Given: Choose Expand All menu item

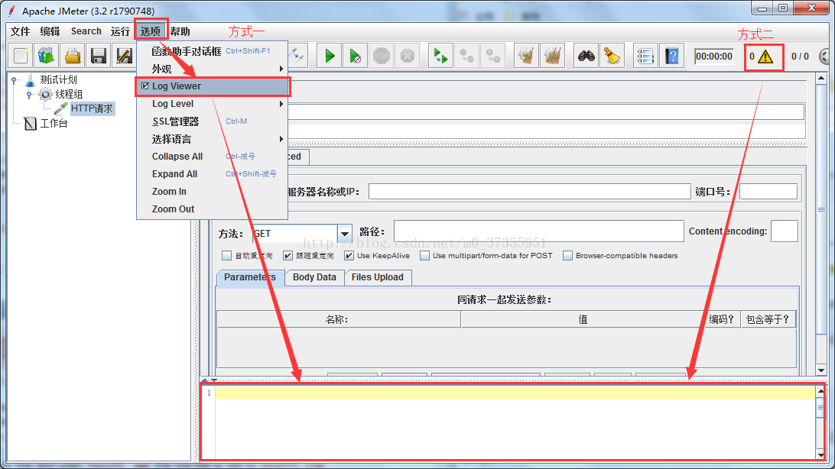Looking at the screenshot, I should pyautogui.click(x=213, y=174).
